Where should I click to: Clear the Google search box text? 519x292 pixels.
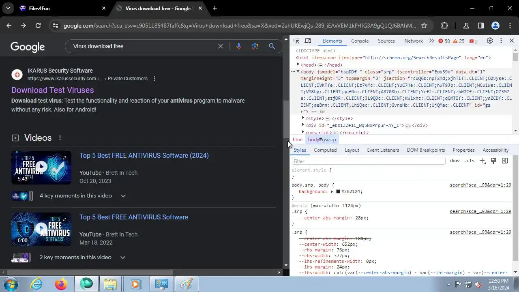pos(221,46)
